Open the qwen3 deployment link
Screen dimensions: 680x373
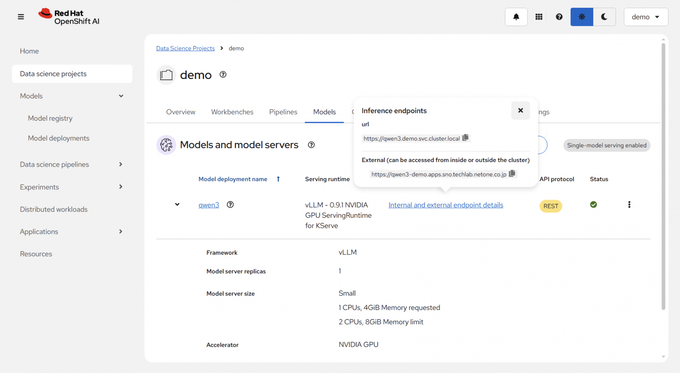click(209, 205)
